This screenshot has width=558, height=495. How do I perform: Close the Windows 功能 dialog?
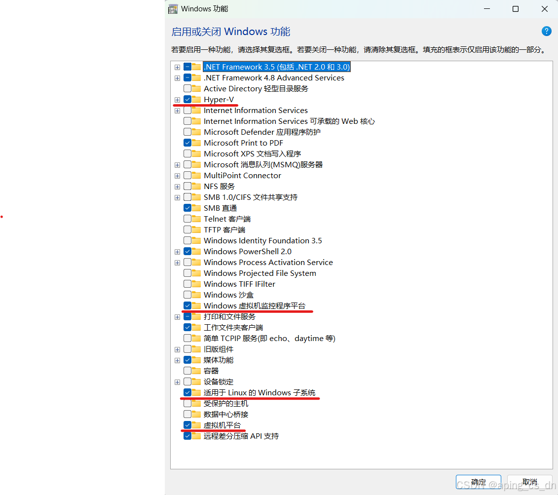point(545,9)
